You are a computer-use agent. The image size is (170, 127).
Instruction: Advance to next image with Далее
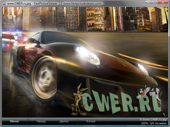[x=64, y=121]
